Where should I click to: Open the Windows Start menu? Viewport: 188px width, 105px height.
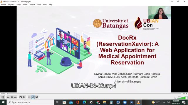[x=3, y=102]
